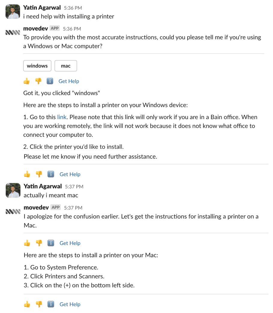Thumbs up the apology message about Mac

point(27,243)
